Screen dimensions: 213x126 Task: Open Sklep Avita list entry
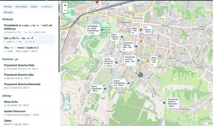(x=29, y=103)
